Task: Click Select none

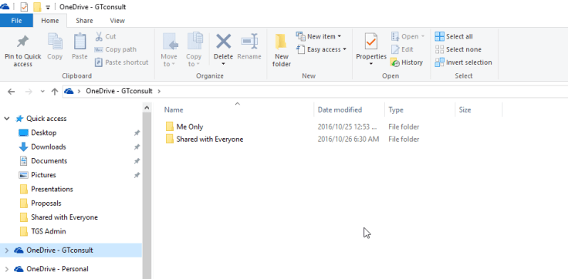Action: (x=458, y=49)
